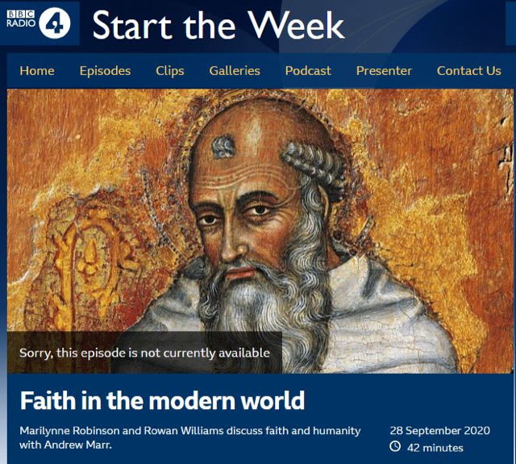Click the episode description about Marilynne Robinson
516x464 pixels.
point(190,437)
